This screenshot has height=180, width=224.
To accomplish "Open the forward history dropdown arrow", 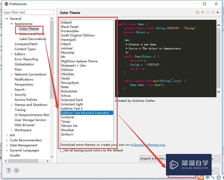I will [x=213, y=12].
